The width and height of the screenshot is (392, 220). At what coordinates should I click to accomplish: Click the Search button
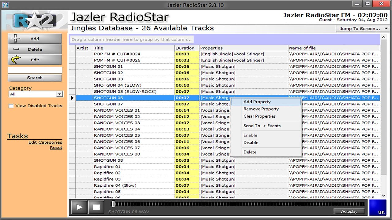click(35, 78)
